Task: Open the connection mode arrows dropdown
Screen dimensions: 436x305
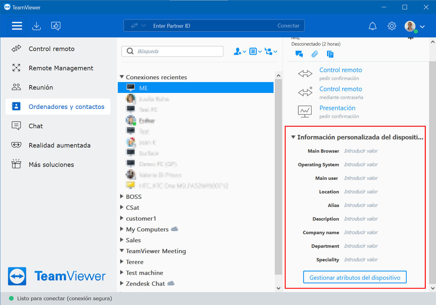Action: 138,26
